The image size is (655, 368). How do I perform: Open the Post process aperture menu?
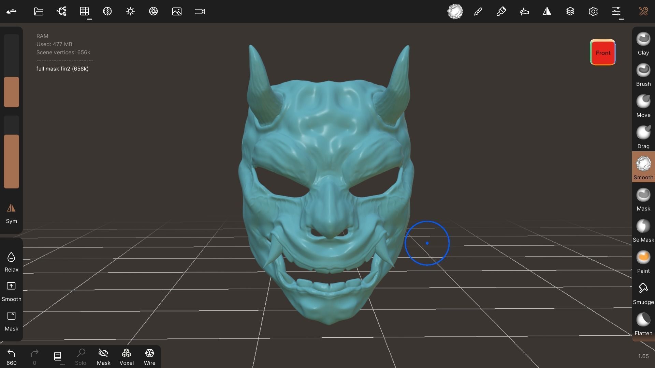(x=154, y=12)
